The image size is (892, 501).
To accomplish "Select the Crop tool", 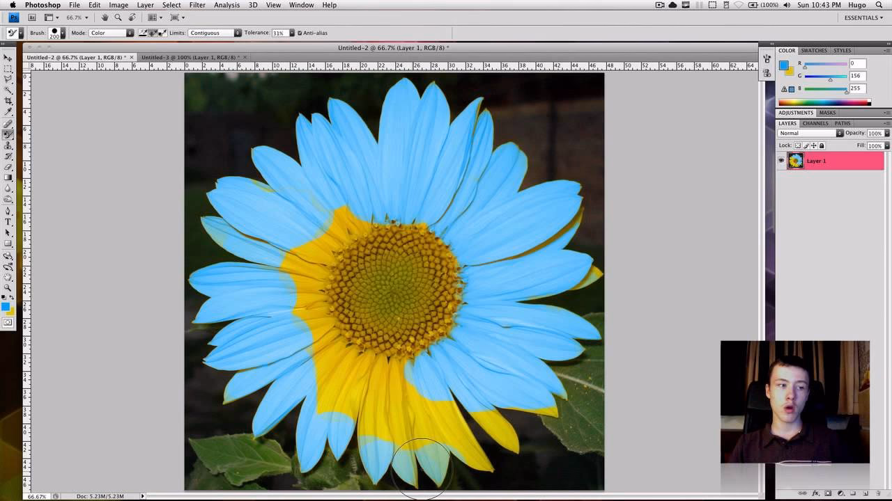I will click(x=9, y=100).
